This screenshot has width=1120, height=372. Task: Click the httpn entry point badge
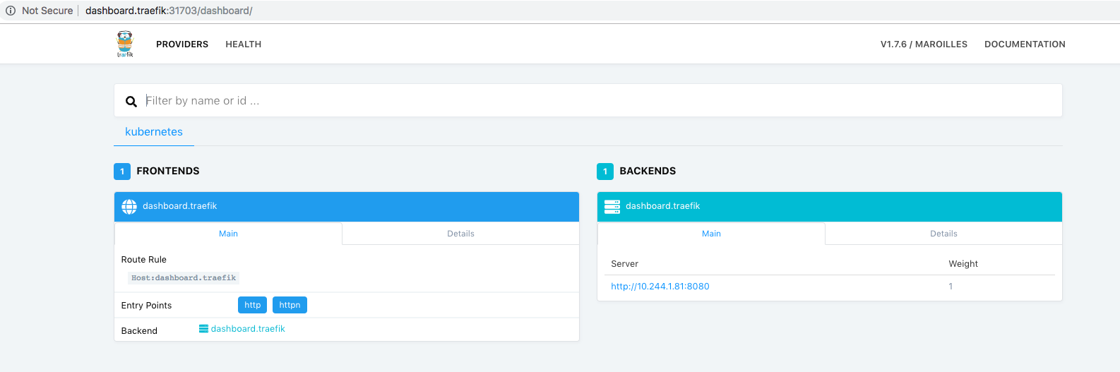pos(290,305)
